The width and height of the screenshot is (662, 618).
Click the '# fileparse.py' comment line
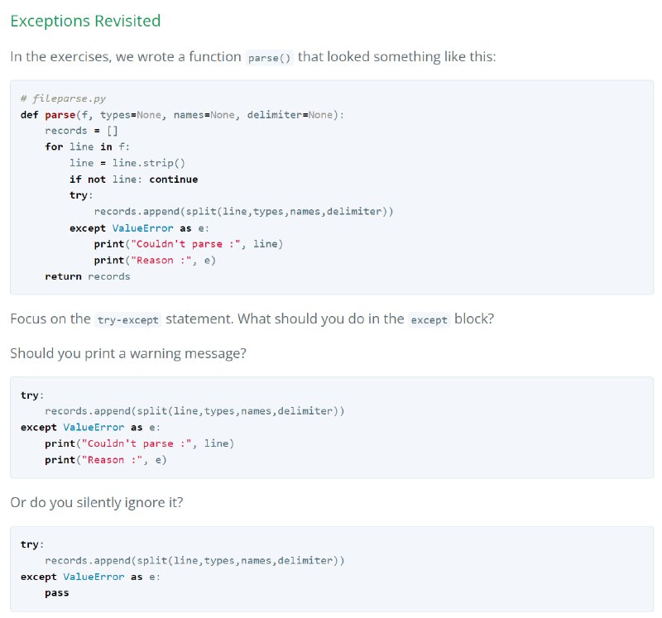(63, 98)
